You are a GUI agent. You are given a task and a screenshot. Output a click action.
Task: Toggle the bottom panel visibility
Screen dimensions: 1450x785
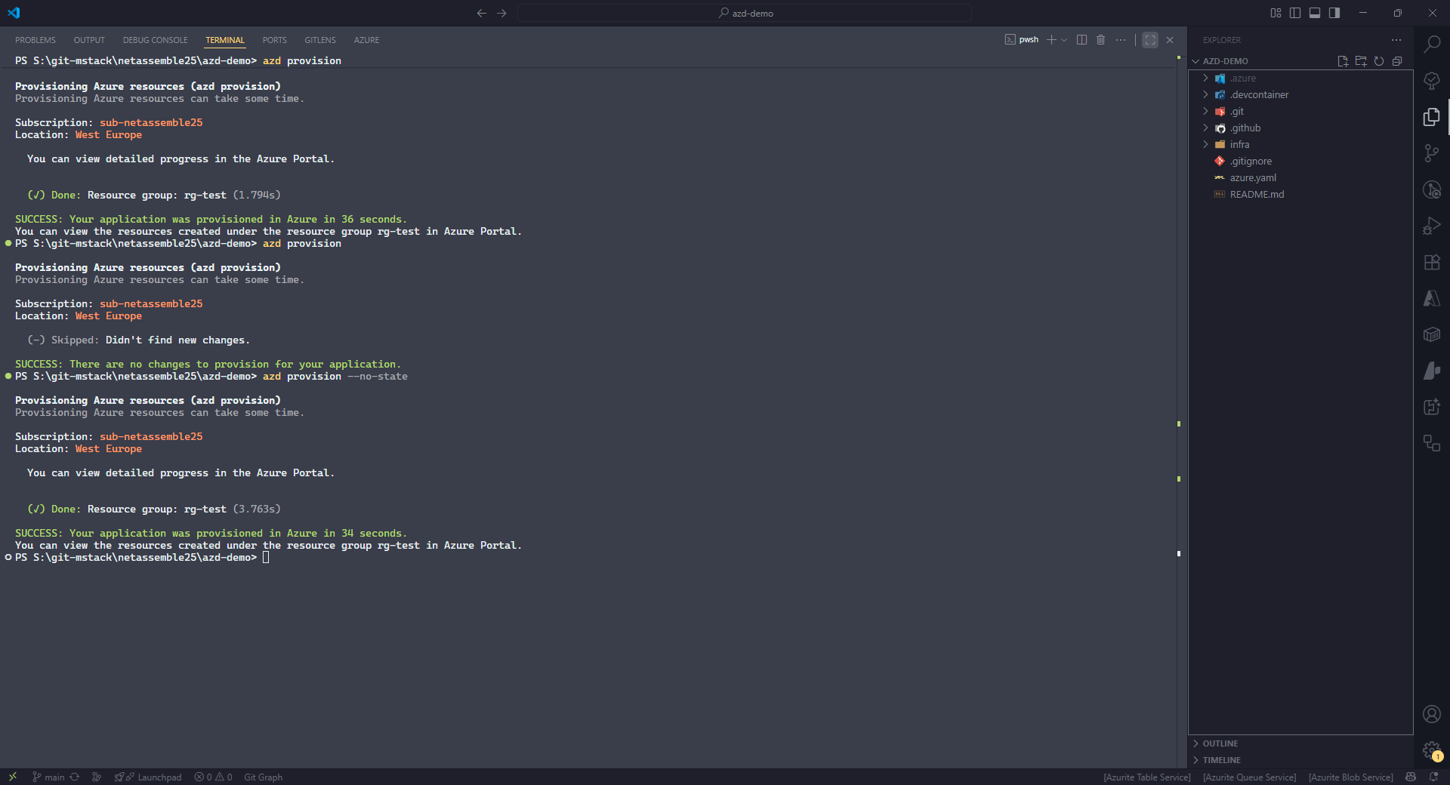click(x=1315, y=13)
